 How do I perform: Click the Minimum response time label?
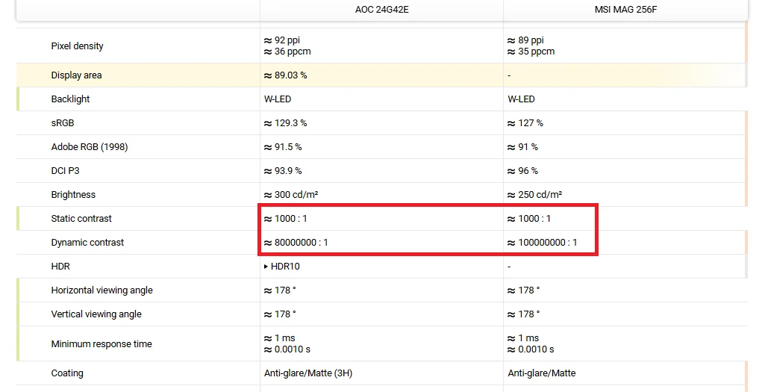pyautogui.click(x=102, y=344)
